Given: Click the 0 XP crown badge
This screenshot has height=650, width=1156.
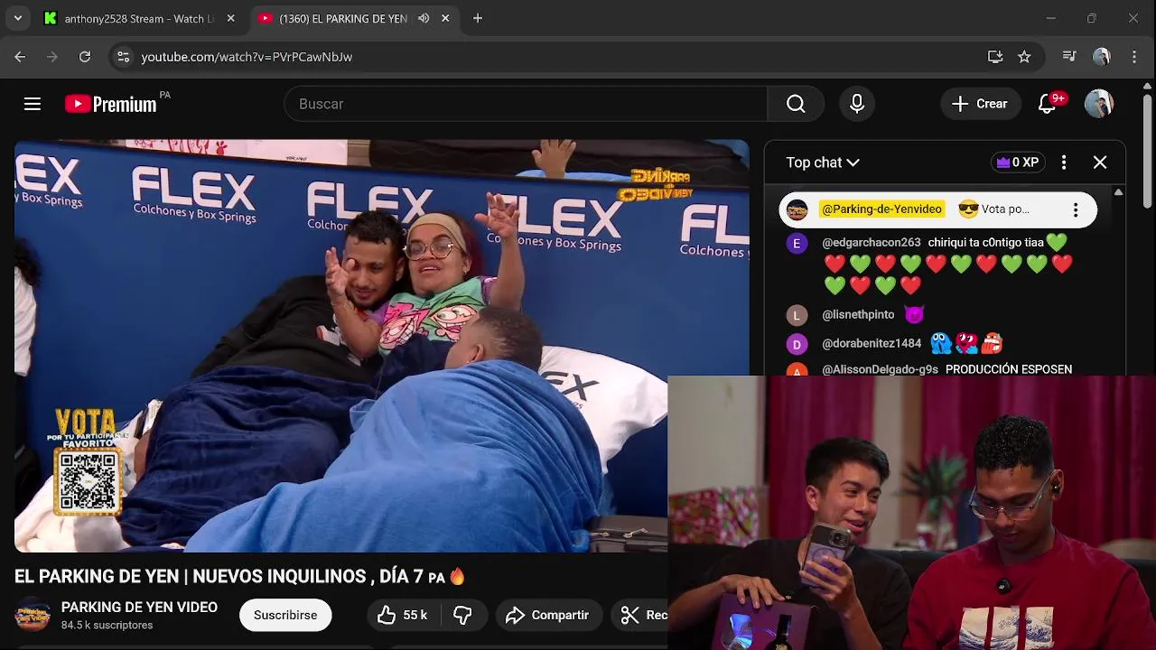Looking at the screenshot, I should click(1018, 162).
